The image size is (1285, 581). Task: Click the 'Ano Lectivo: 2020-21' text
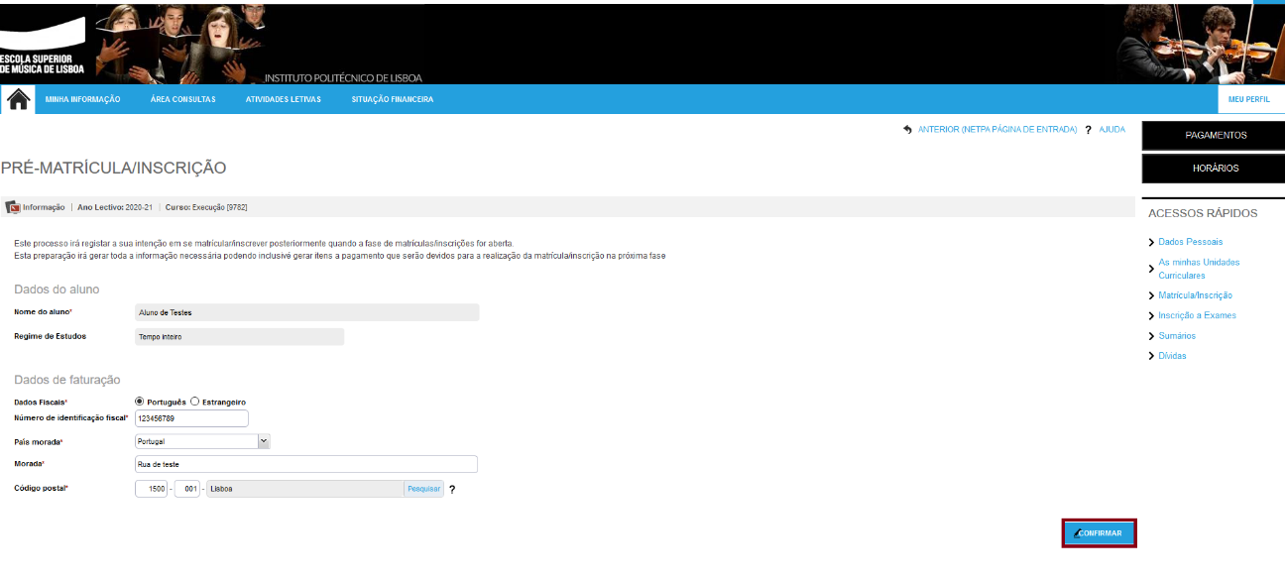coord(115,207)
